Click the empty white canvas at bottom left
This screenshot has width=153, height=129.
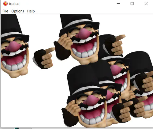coord(31,102)
